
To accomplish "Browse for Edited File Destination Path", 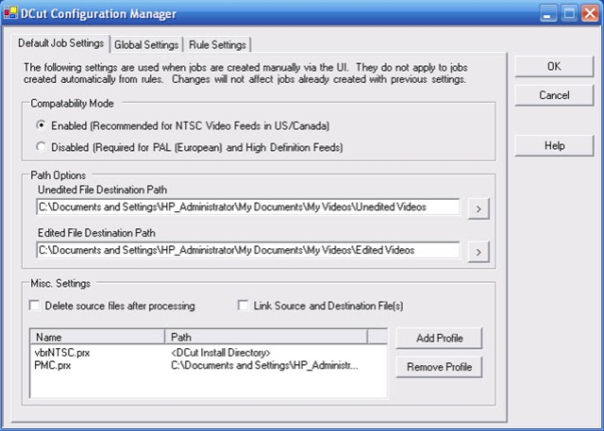I will tap(478, 252).
